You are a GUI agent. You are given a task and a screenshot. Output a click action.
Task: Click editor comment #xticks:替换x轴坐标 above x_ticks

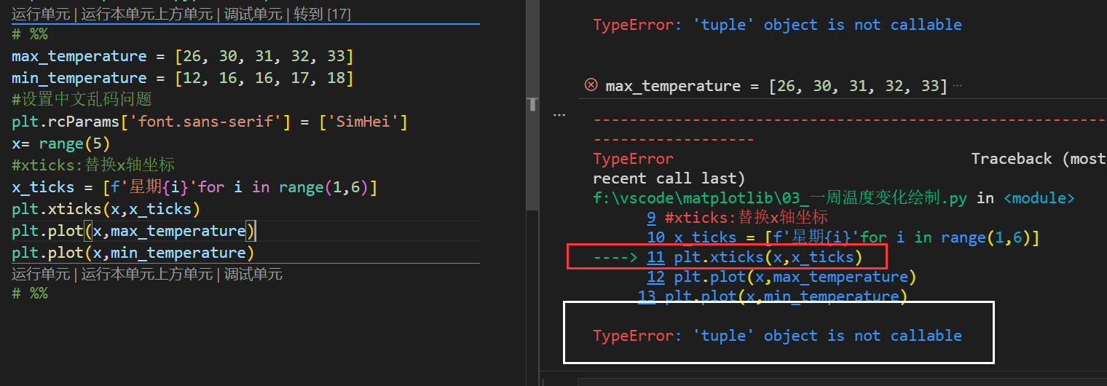(93, 165)
